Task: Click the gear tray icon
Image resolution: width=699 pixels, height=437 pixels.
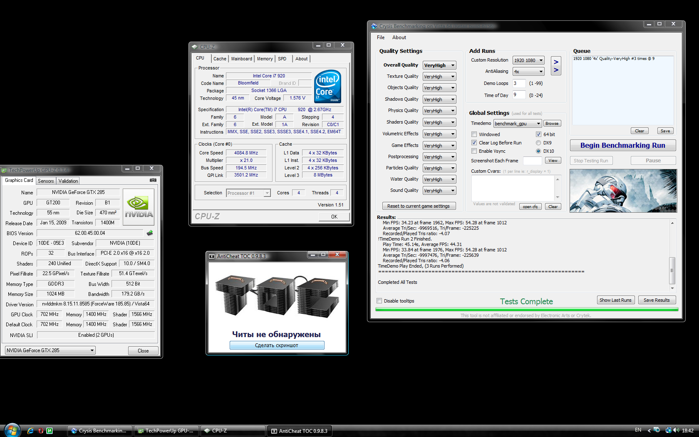Action: tap(657, 430)
